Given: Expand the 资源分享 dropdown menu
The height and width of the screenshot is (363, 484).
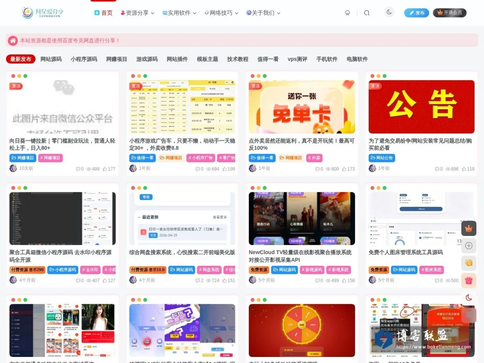Looking at the screenshot, I should [x=138, y=13].
